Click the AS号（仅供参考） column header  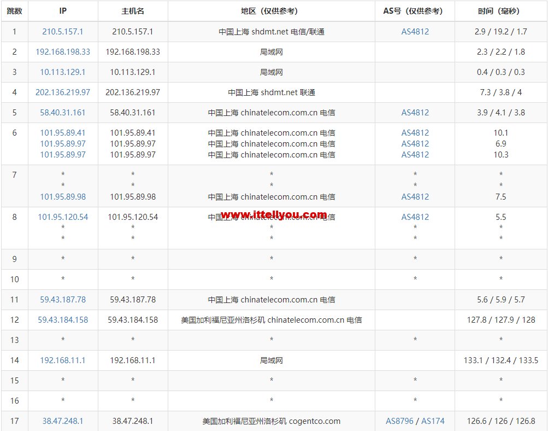[415, 11]
